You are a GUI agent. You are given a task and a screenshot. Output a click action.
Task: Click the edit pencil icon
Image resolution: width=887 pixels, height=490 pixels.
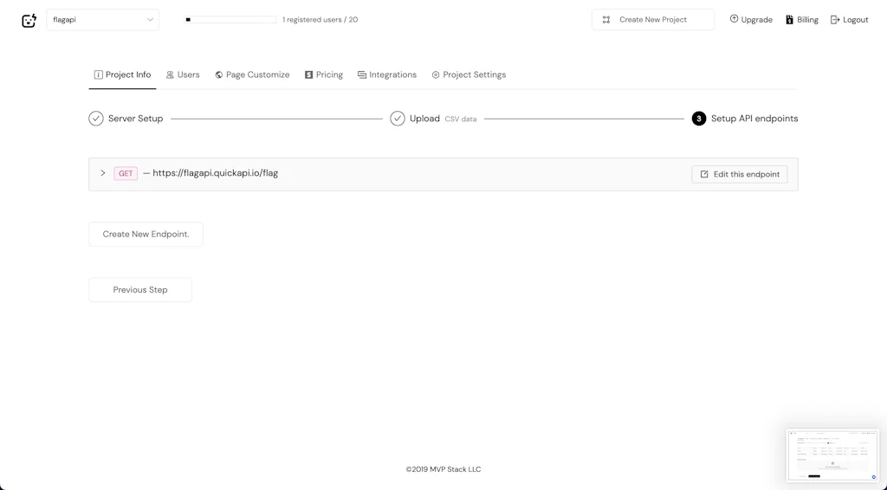click(704, 174)
